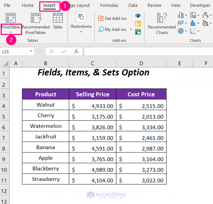The height and width of the screenshot is (204, 213).
Task: Expand the pie chart dropdown arrow
Action: [x=186, y=31]
